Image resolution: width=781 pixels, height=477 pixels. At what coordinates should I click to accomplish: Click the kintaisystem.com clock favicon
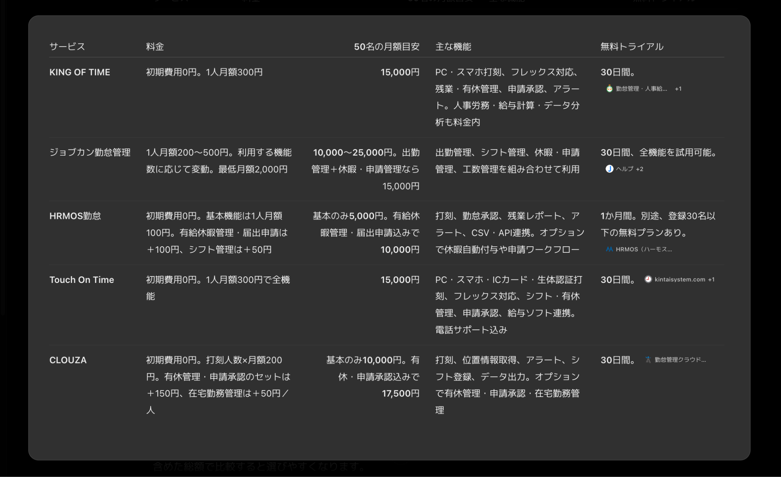pyautogui.click(x=648, y=279)
